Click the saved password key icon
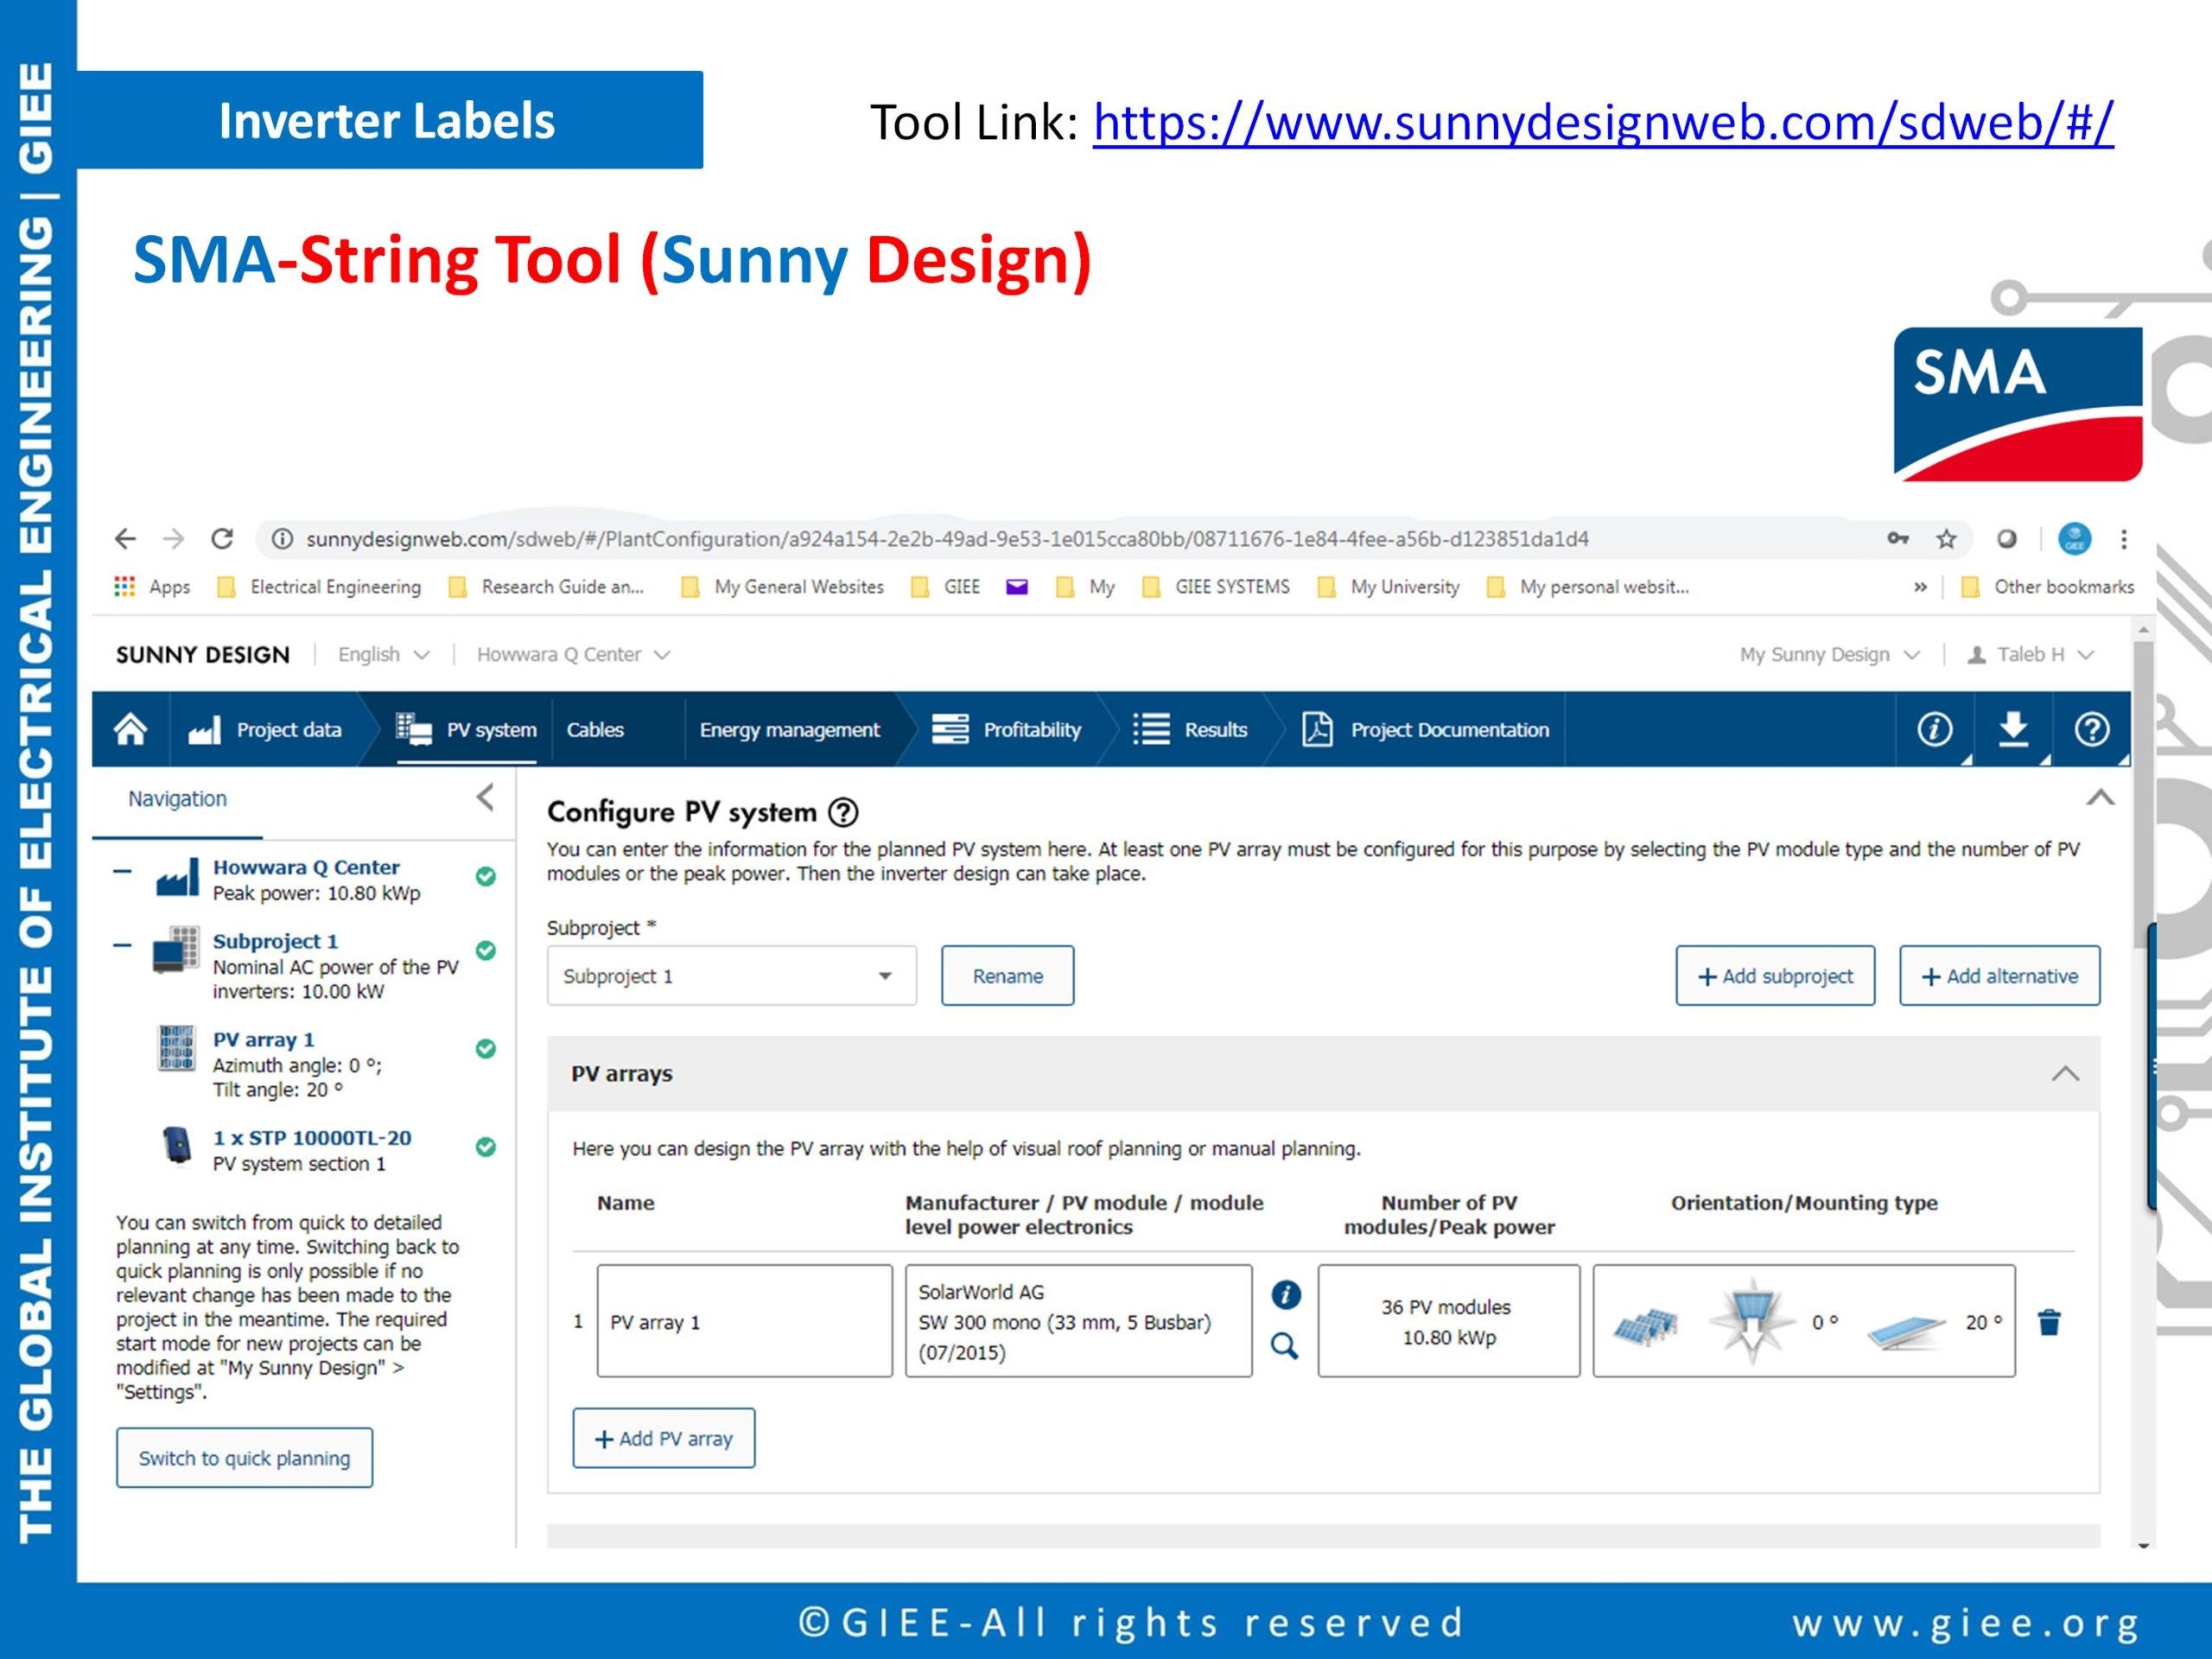Screen dimensions: 2212x1659 (1897, 539)
